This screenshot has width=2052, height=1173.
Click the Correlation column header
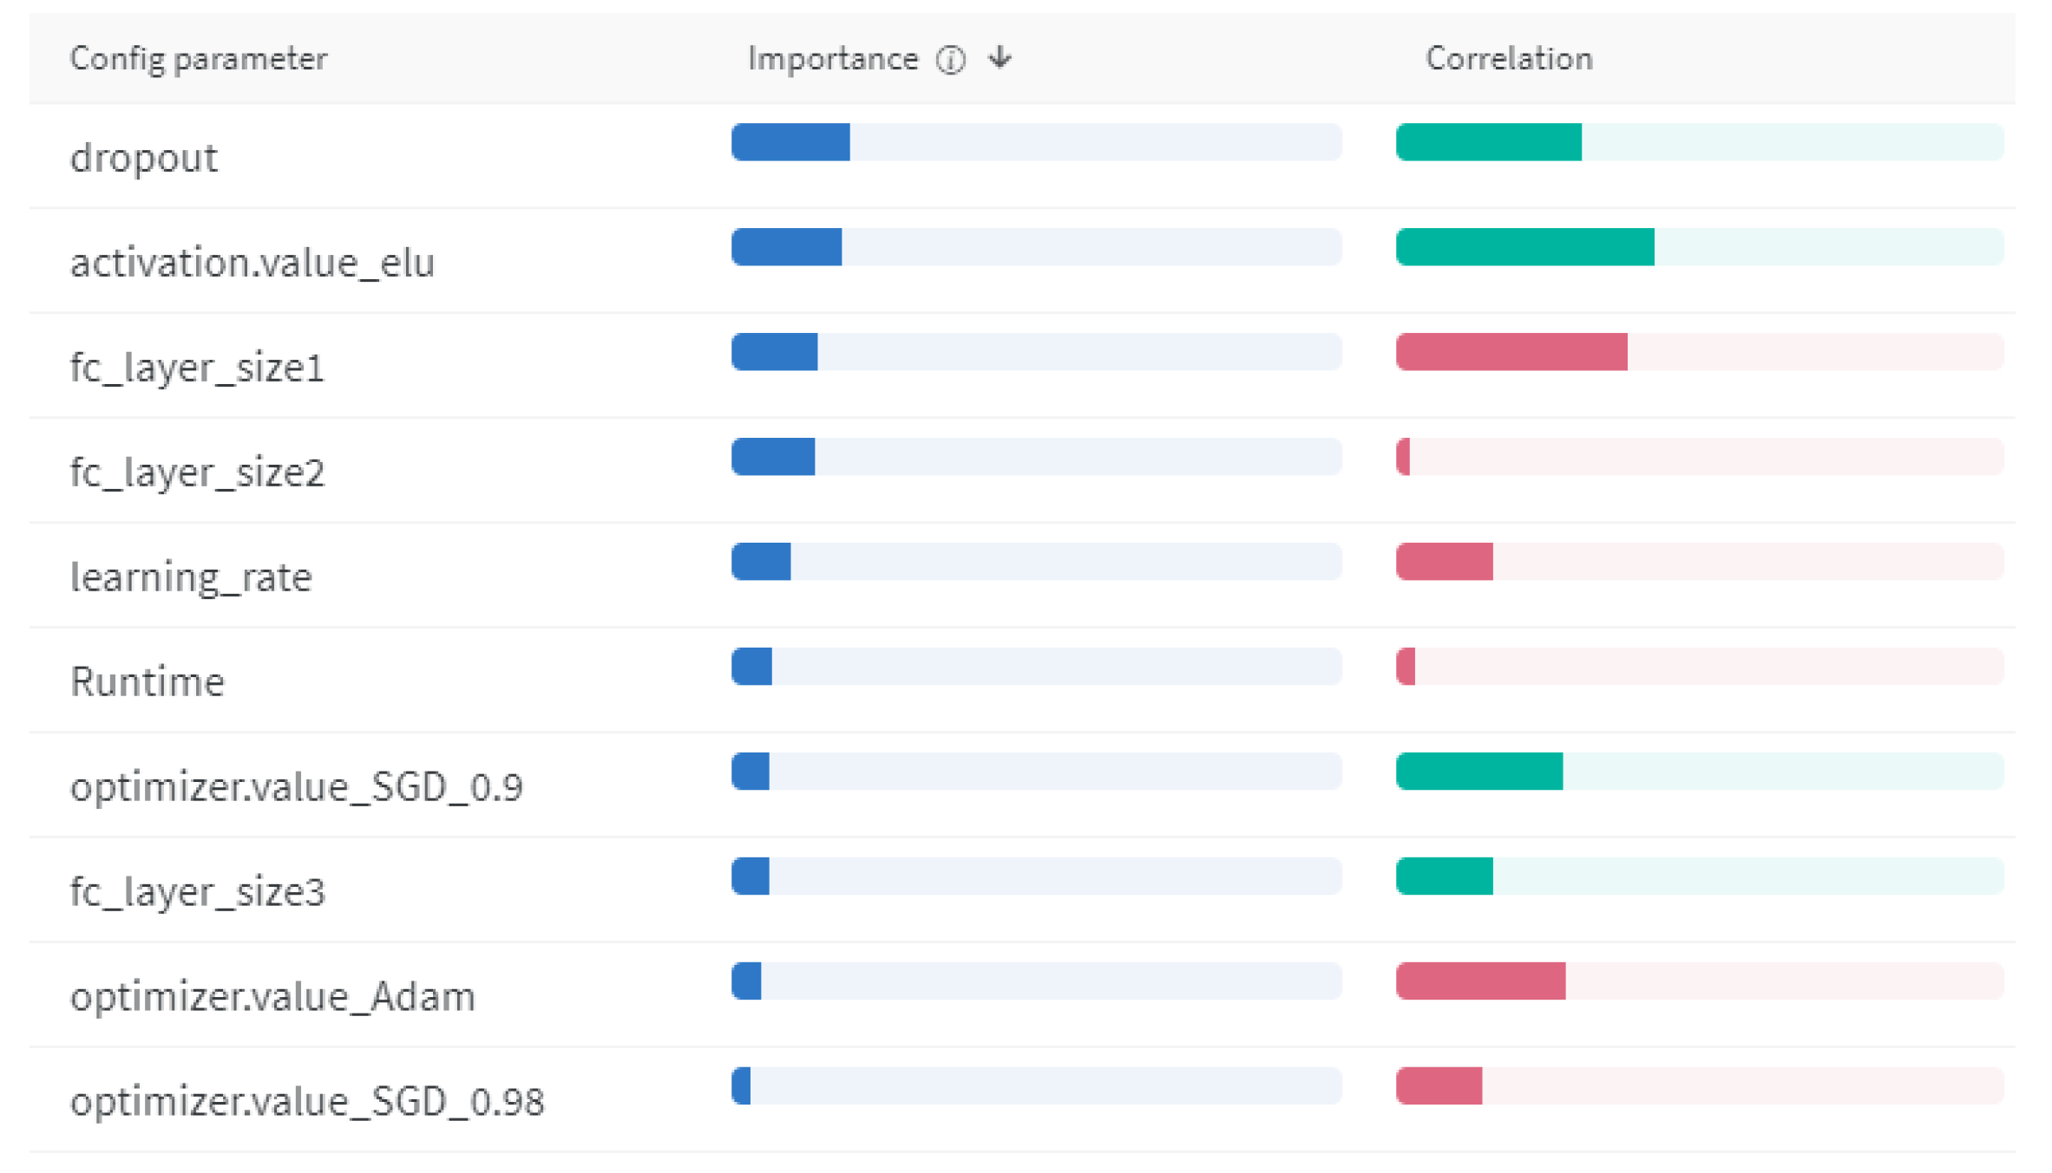pyautogui.click(x=1508, y=59)
